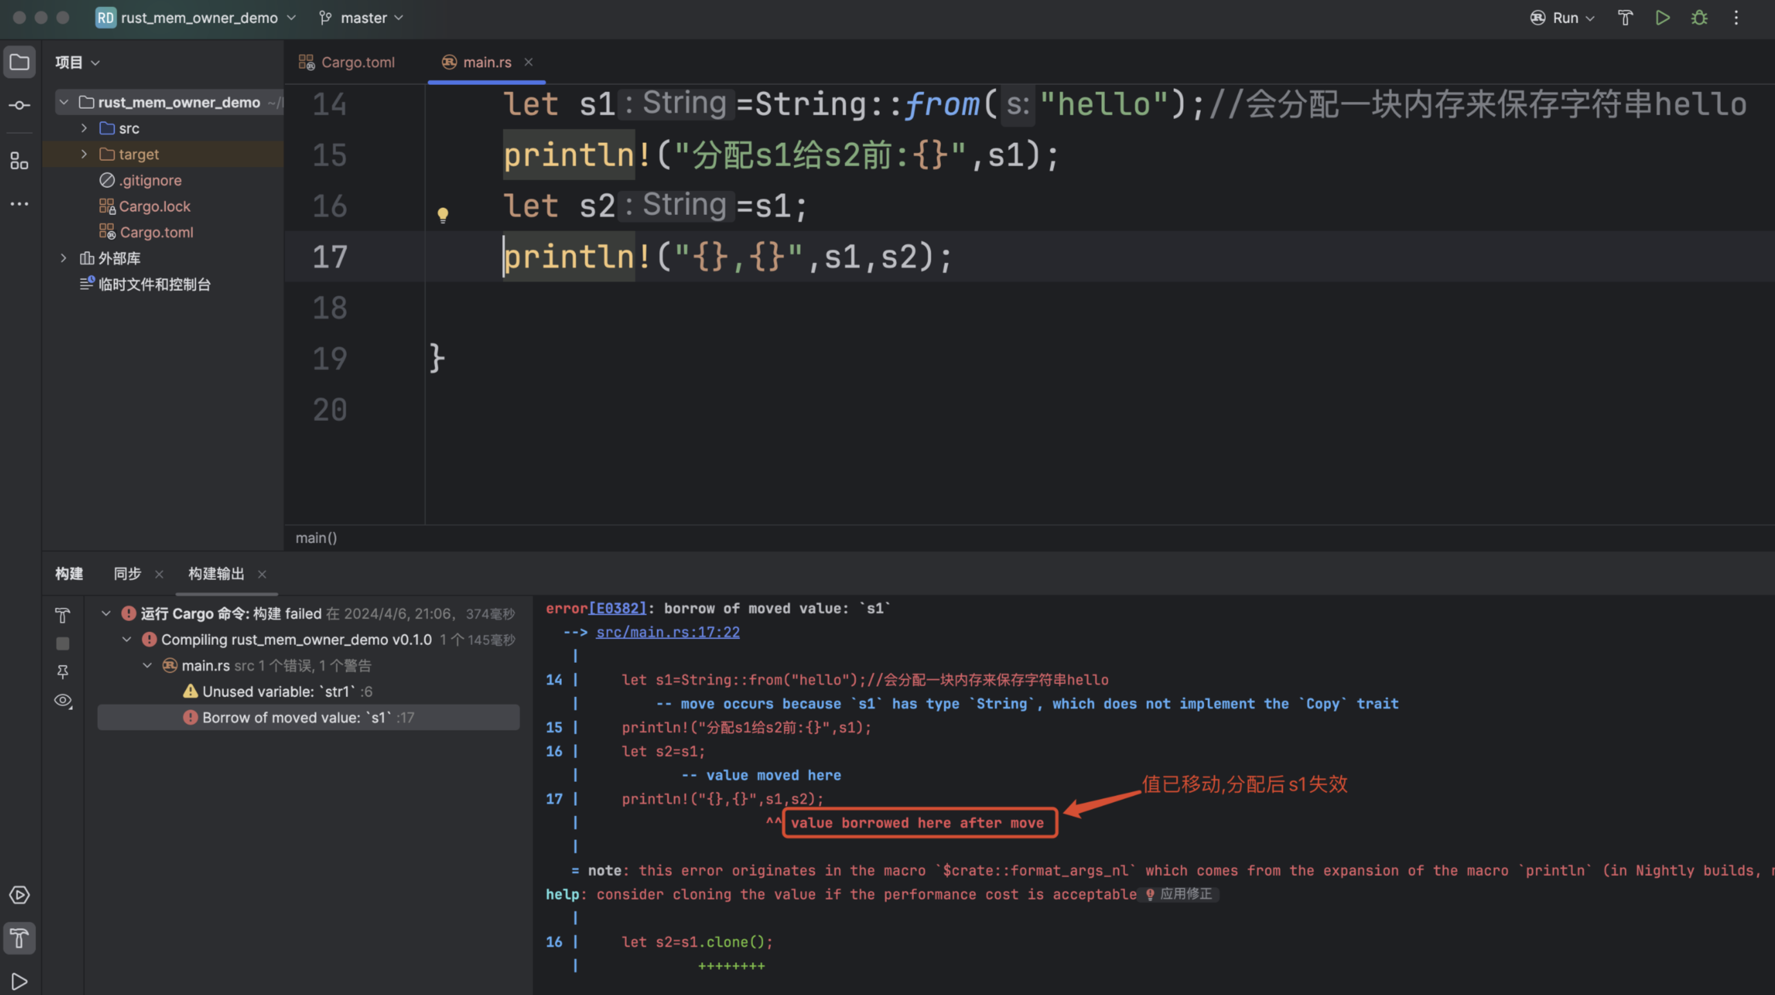Screen dimensions: 1775x995
Task: Click the yellow lightbulb quick-fix icon
Action: [443, 215]
